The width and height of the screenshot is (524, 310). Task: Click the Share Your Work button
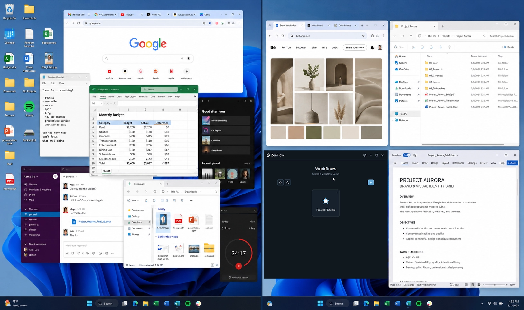(x=355, y=47)
